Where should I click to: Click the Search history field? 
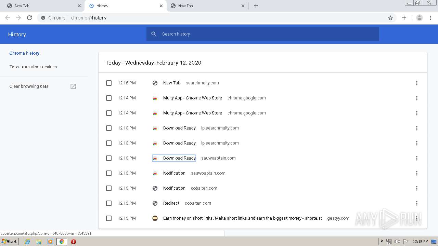coord(263,34)
